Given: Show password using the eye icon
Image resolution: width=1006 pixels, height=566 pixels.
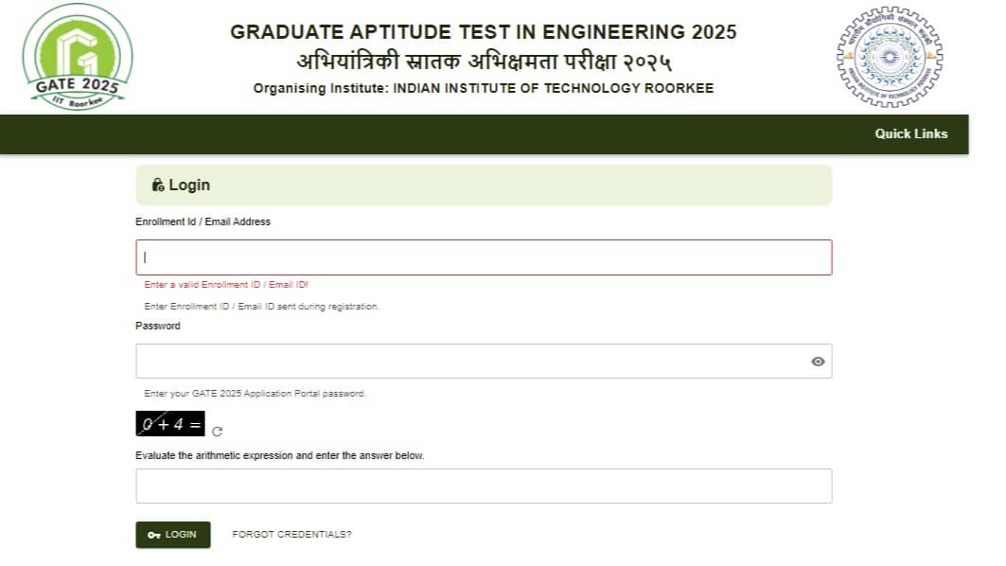Looking at the screenshot, I should click(x=818, y=362).
